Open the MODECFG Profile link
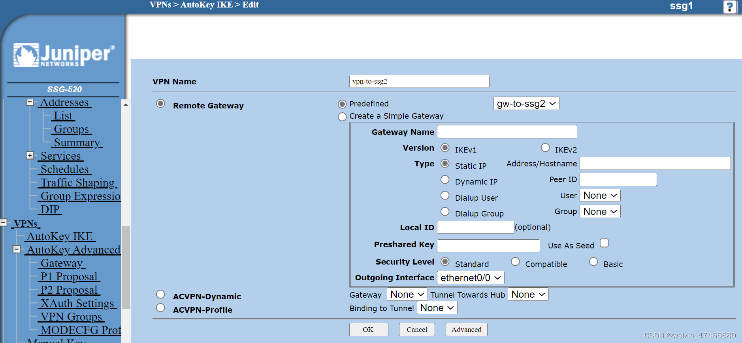 click(x=79, y=330)
